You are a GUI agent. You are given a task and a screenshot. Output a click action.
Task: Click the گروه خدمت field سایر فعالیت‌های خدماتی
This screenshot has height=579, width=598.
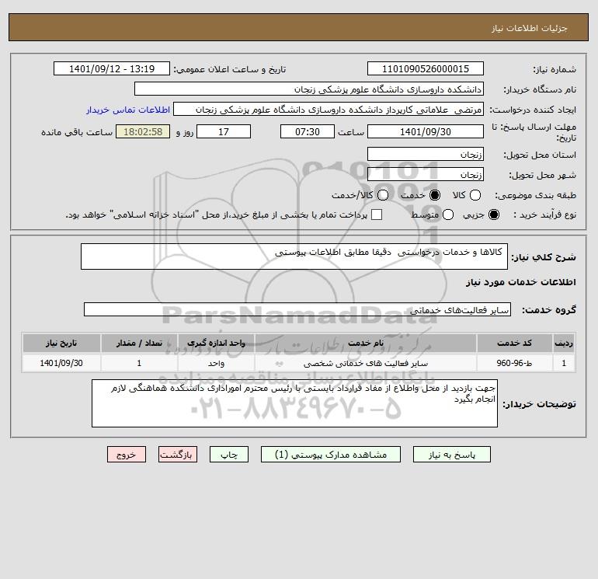(297, 309)
